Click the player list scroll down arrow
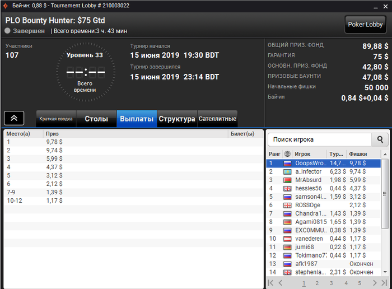The height and width of the screenshot is (289, 392). (x=385, y=272)
